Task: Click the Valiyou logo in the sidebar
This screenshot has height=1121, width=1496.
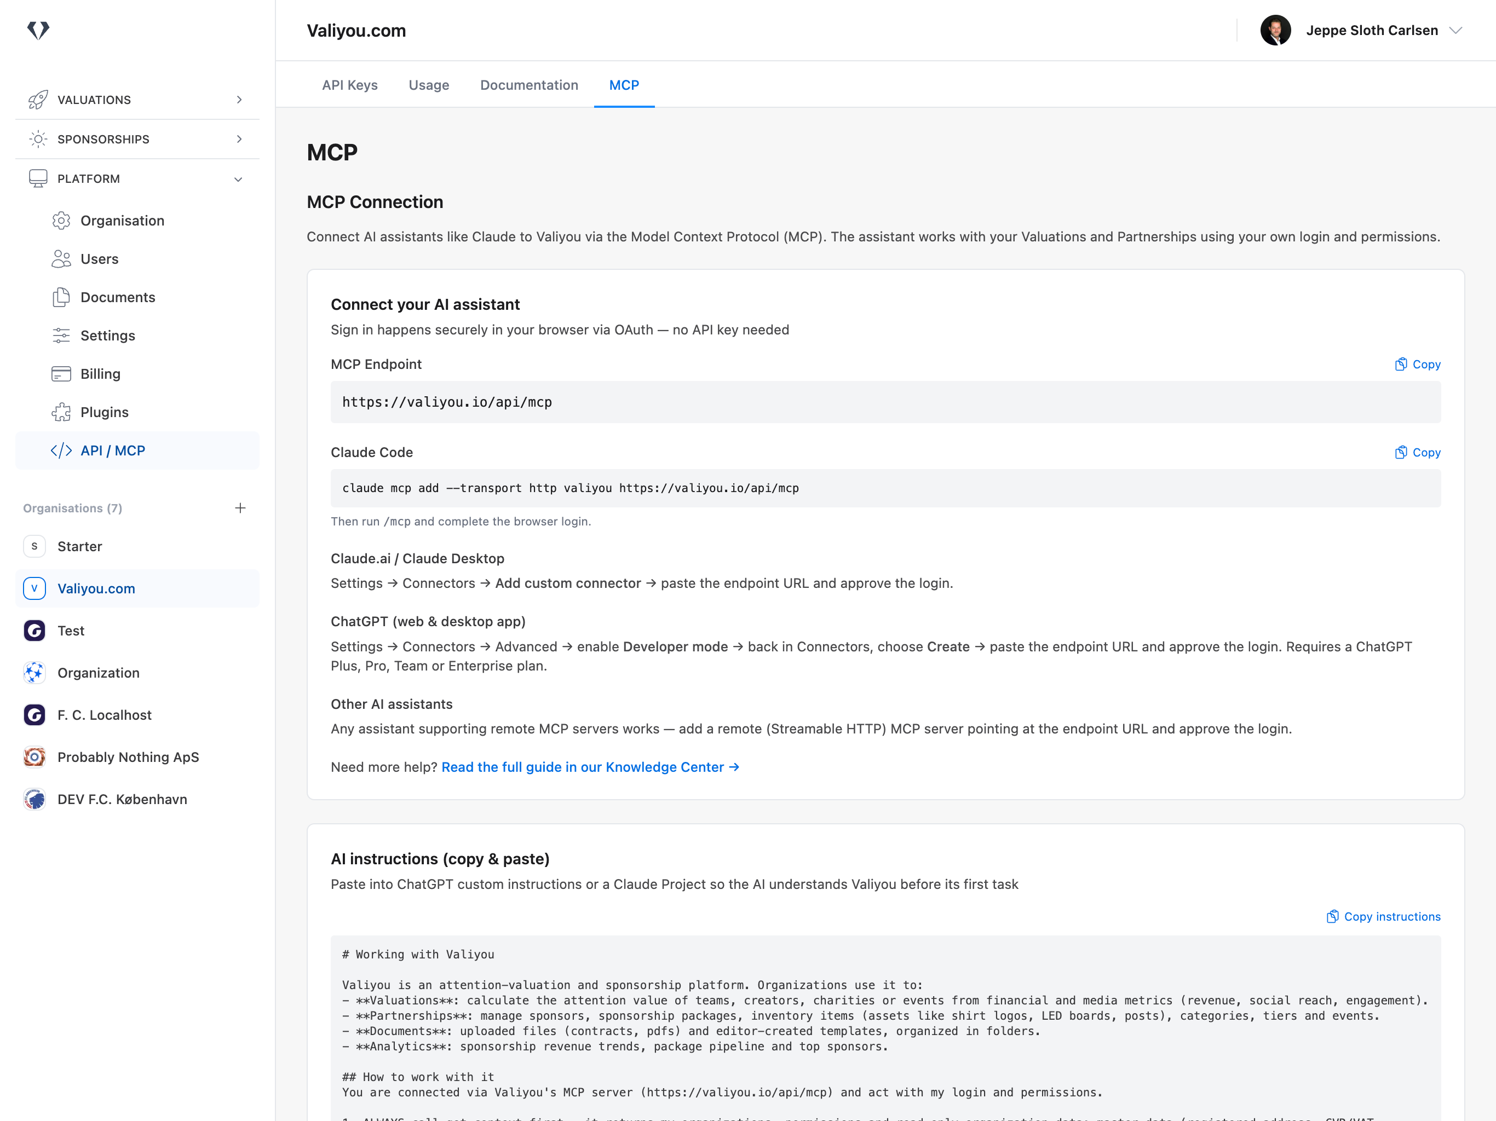Action: 38,31
